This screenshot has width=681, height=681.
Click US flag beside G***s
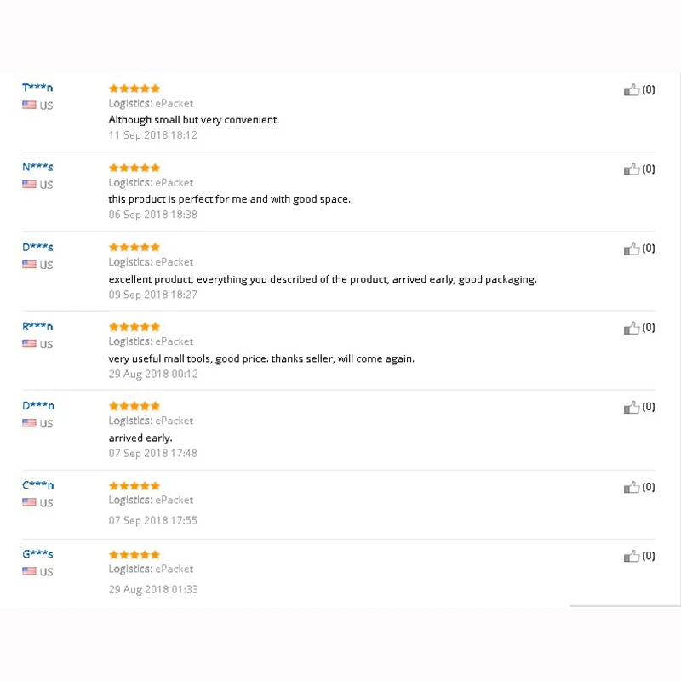29,571
